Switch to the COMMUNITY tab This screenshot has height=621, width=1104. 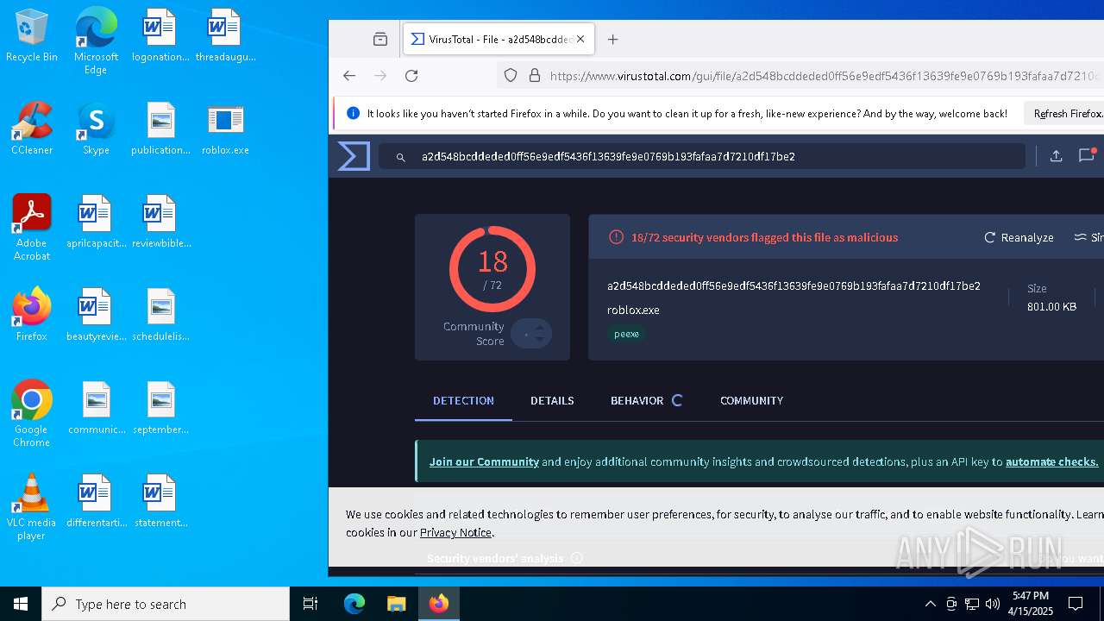[751, 400]
